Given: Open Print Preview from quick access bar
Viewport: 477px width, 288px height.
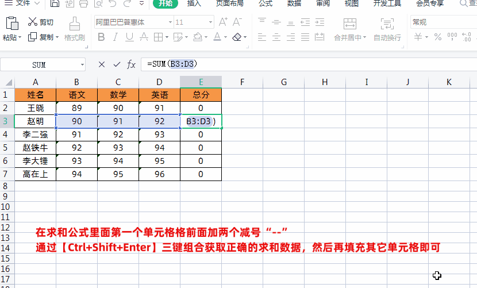Looking at the screenshot, I should point(98,3).
